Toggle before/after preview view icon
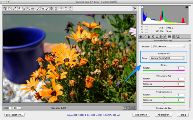The image size is (193, 120). click(x=125, y=108)
